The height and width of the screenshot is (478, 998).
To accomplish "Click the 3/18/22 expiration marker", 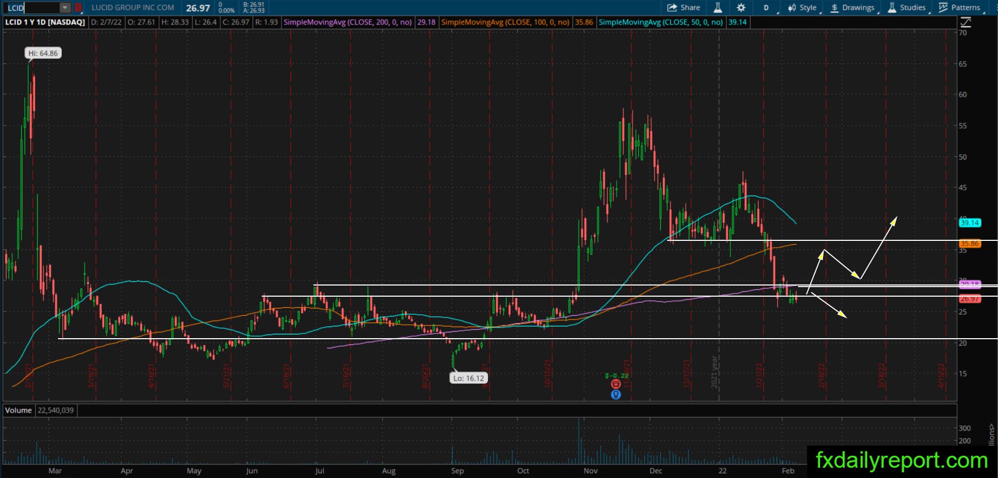I will click(881, 375).
